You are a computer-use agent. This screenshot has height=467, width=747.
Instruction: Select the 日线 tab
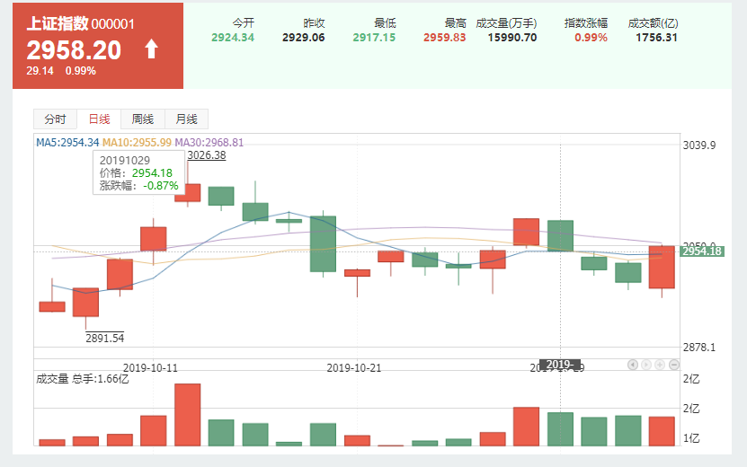point(99,119)
